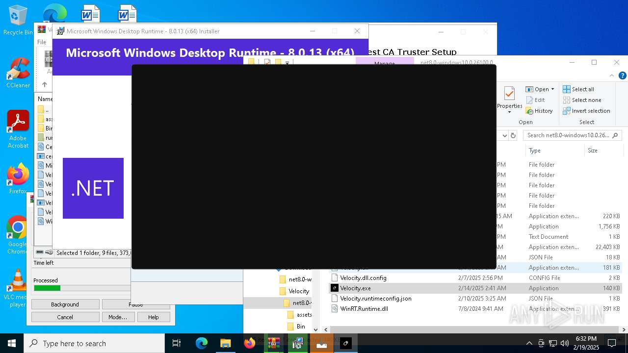Open the Adobe Acrobat desktop shortcut
The width and height of the screenshot is (628, 353).
(x=18, y=129)
